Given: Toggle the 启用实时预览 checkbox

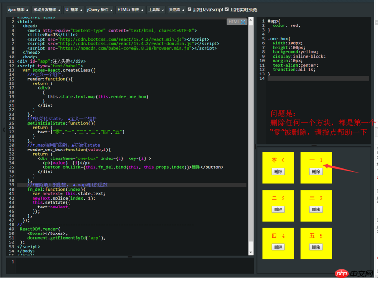Looking at the screenshot, I should [227, 9].
